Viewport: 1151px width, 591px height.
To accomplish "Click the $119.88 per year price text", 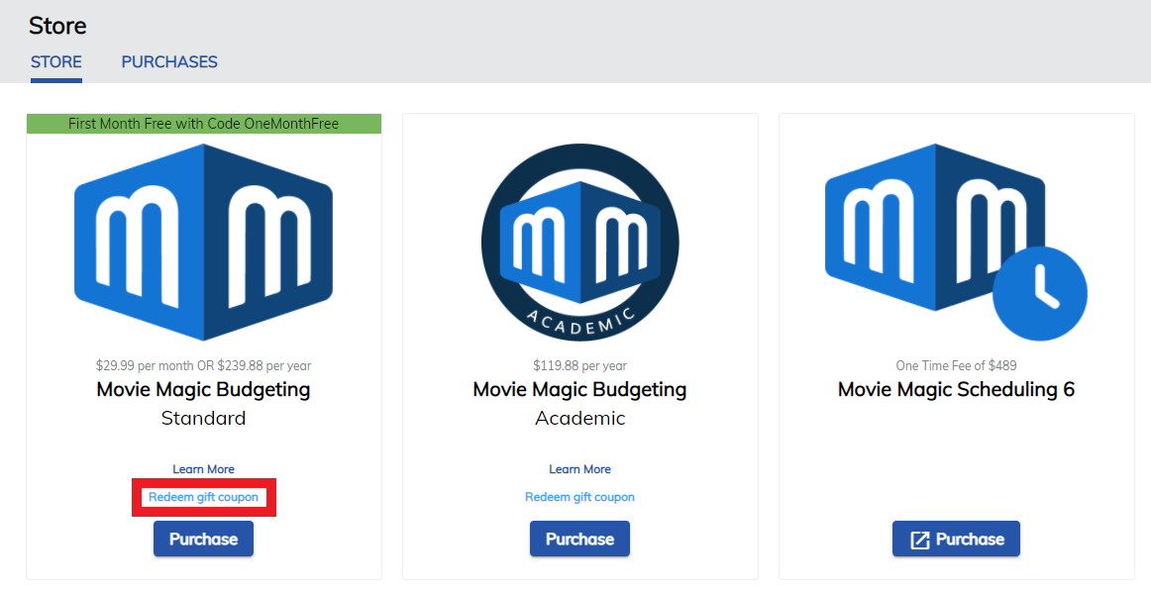I will (x=579, y=365).
